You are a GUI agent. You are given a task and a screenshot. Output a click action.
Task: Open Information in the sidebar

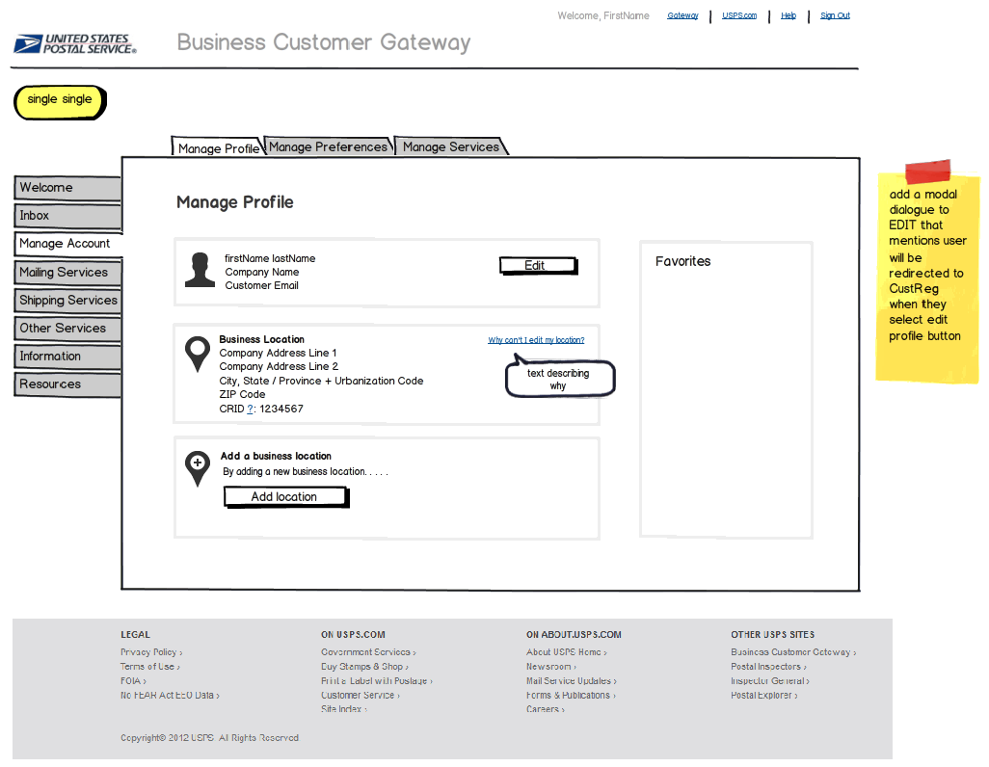click(x=67, y=357)
